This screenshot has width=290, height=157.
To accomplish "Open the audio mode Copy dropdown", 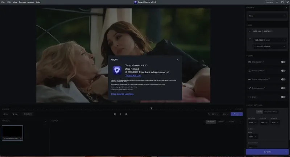I will (253, 136).
